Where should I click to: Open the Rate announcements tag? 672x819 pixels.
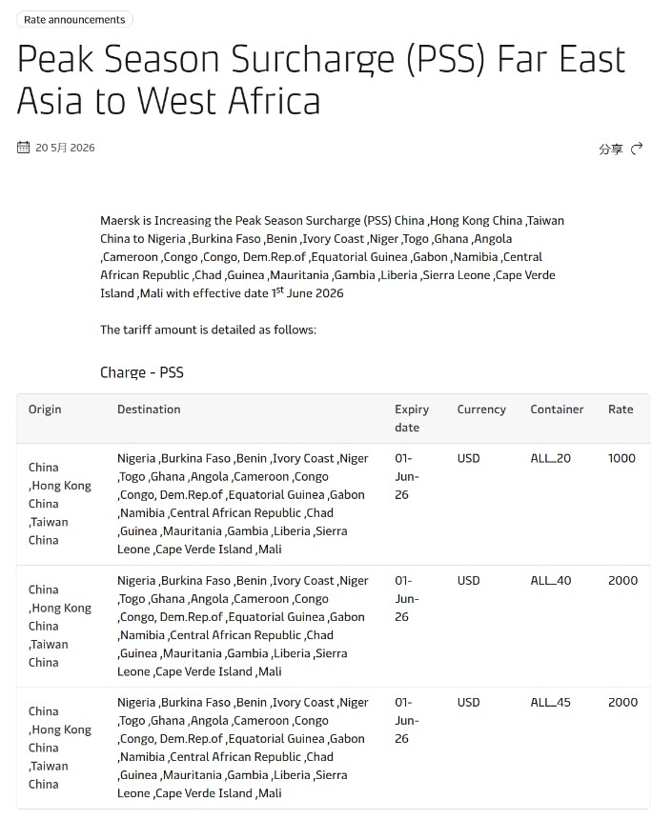(74, 20)
